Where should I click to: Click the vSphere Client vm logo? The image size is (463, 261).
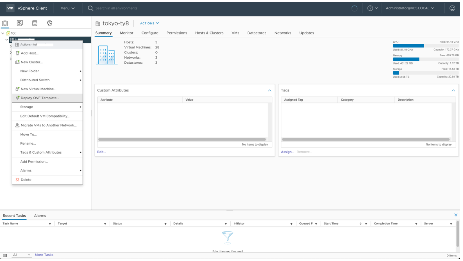coord(11,8)
